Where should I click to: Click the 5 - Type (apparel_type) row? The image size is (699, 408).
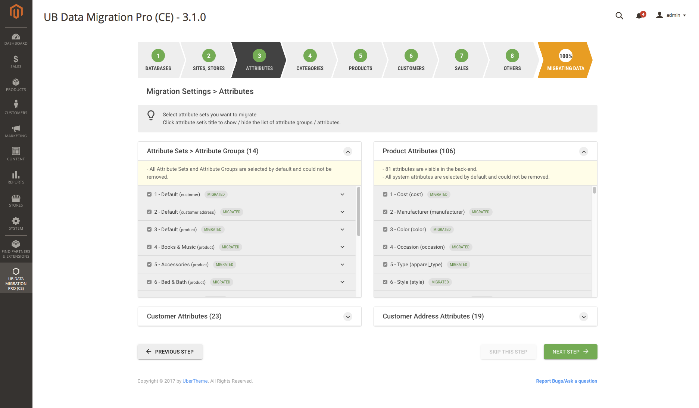tap(483, 264)
